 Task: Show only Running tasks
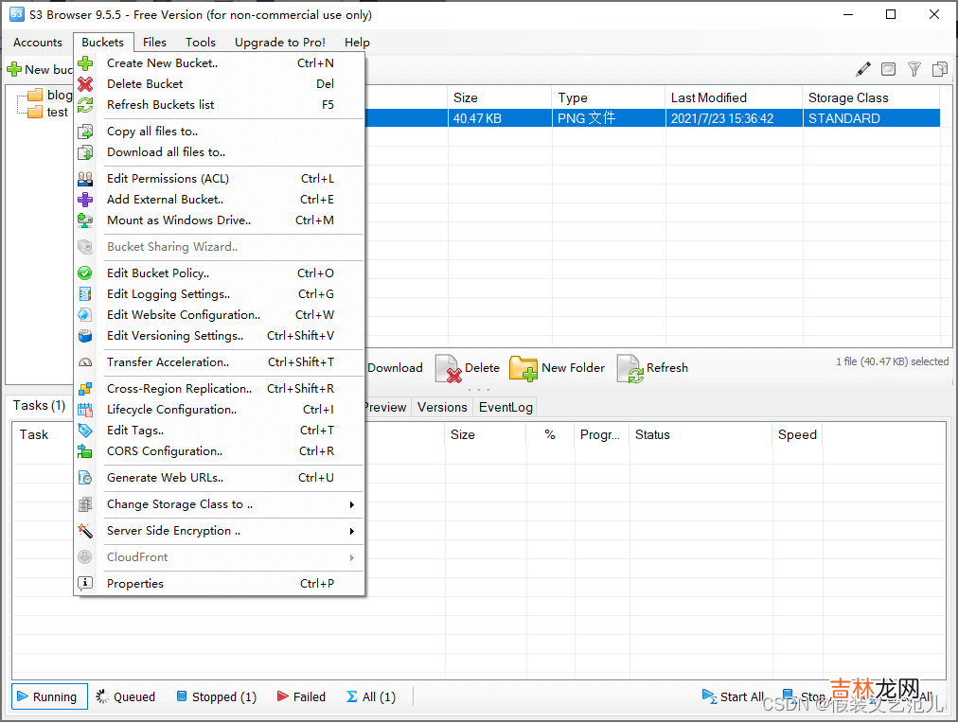tap(49, 697)
